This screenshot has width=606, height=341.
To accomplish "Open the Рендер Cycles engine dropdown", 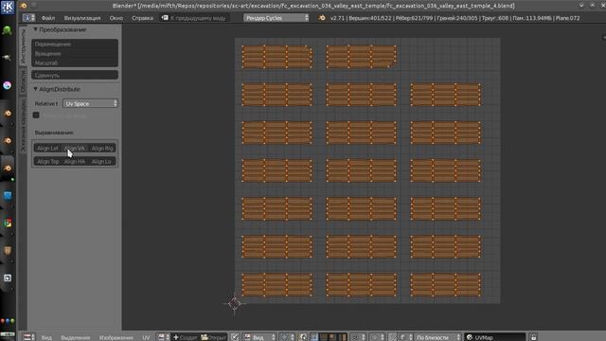I will 276,18.
